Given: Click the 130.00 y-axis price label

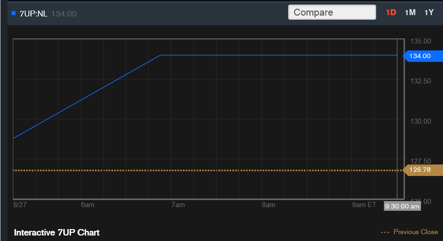Looking at the screenshot, I should click(x=420, y=121).
